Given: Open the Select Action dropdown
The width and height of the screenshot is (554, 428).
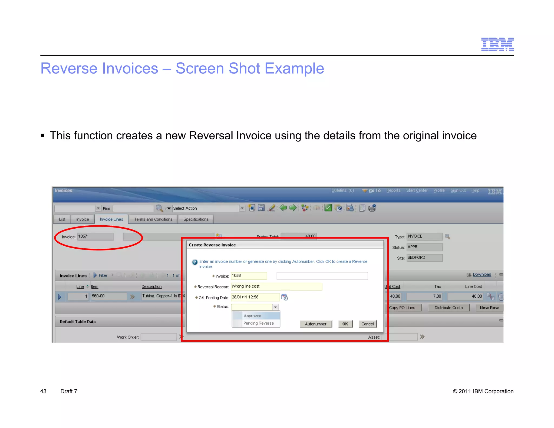Looking at the screenshot, I should [x=242, y=208].
